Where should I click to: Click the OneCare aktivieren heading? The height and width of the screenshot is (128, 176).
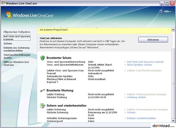(51, 38)
